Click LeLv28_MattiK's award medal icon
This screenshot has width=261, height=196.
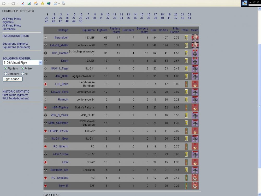[x=195, y=45]
